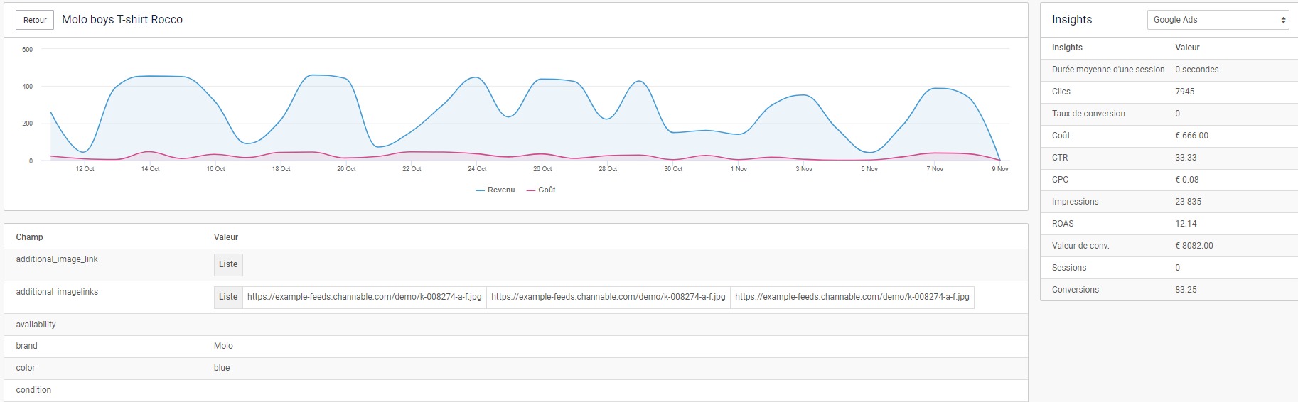
Task: Click the € 666.00 cost value
Action: [1192, 136]
